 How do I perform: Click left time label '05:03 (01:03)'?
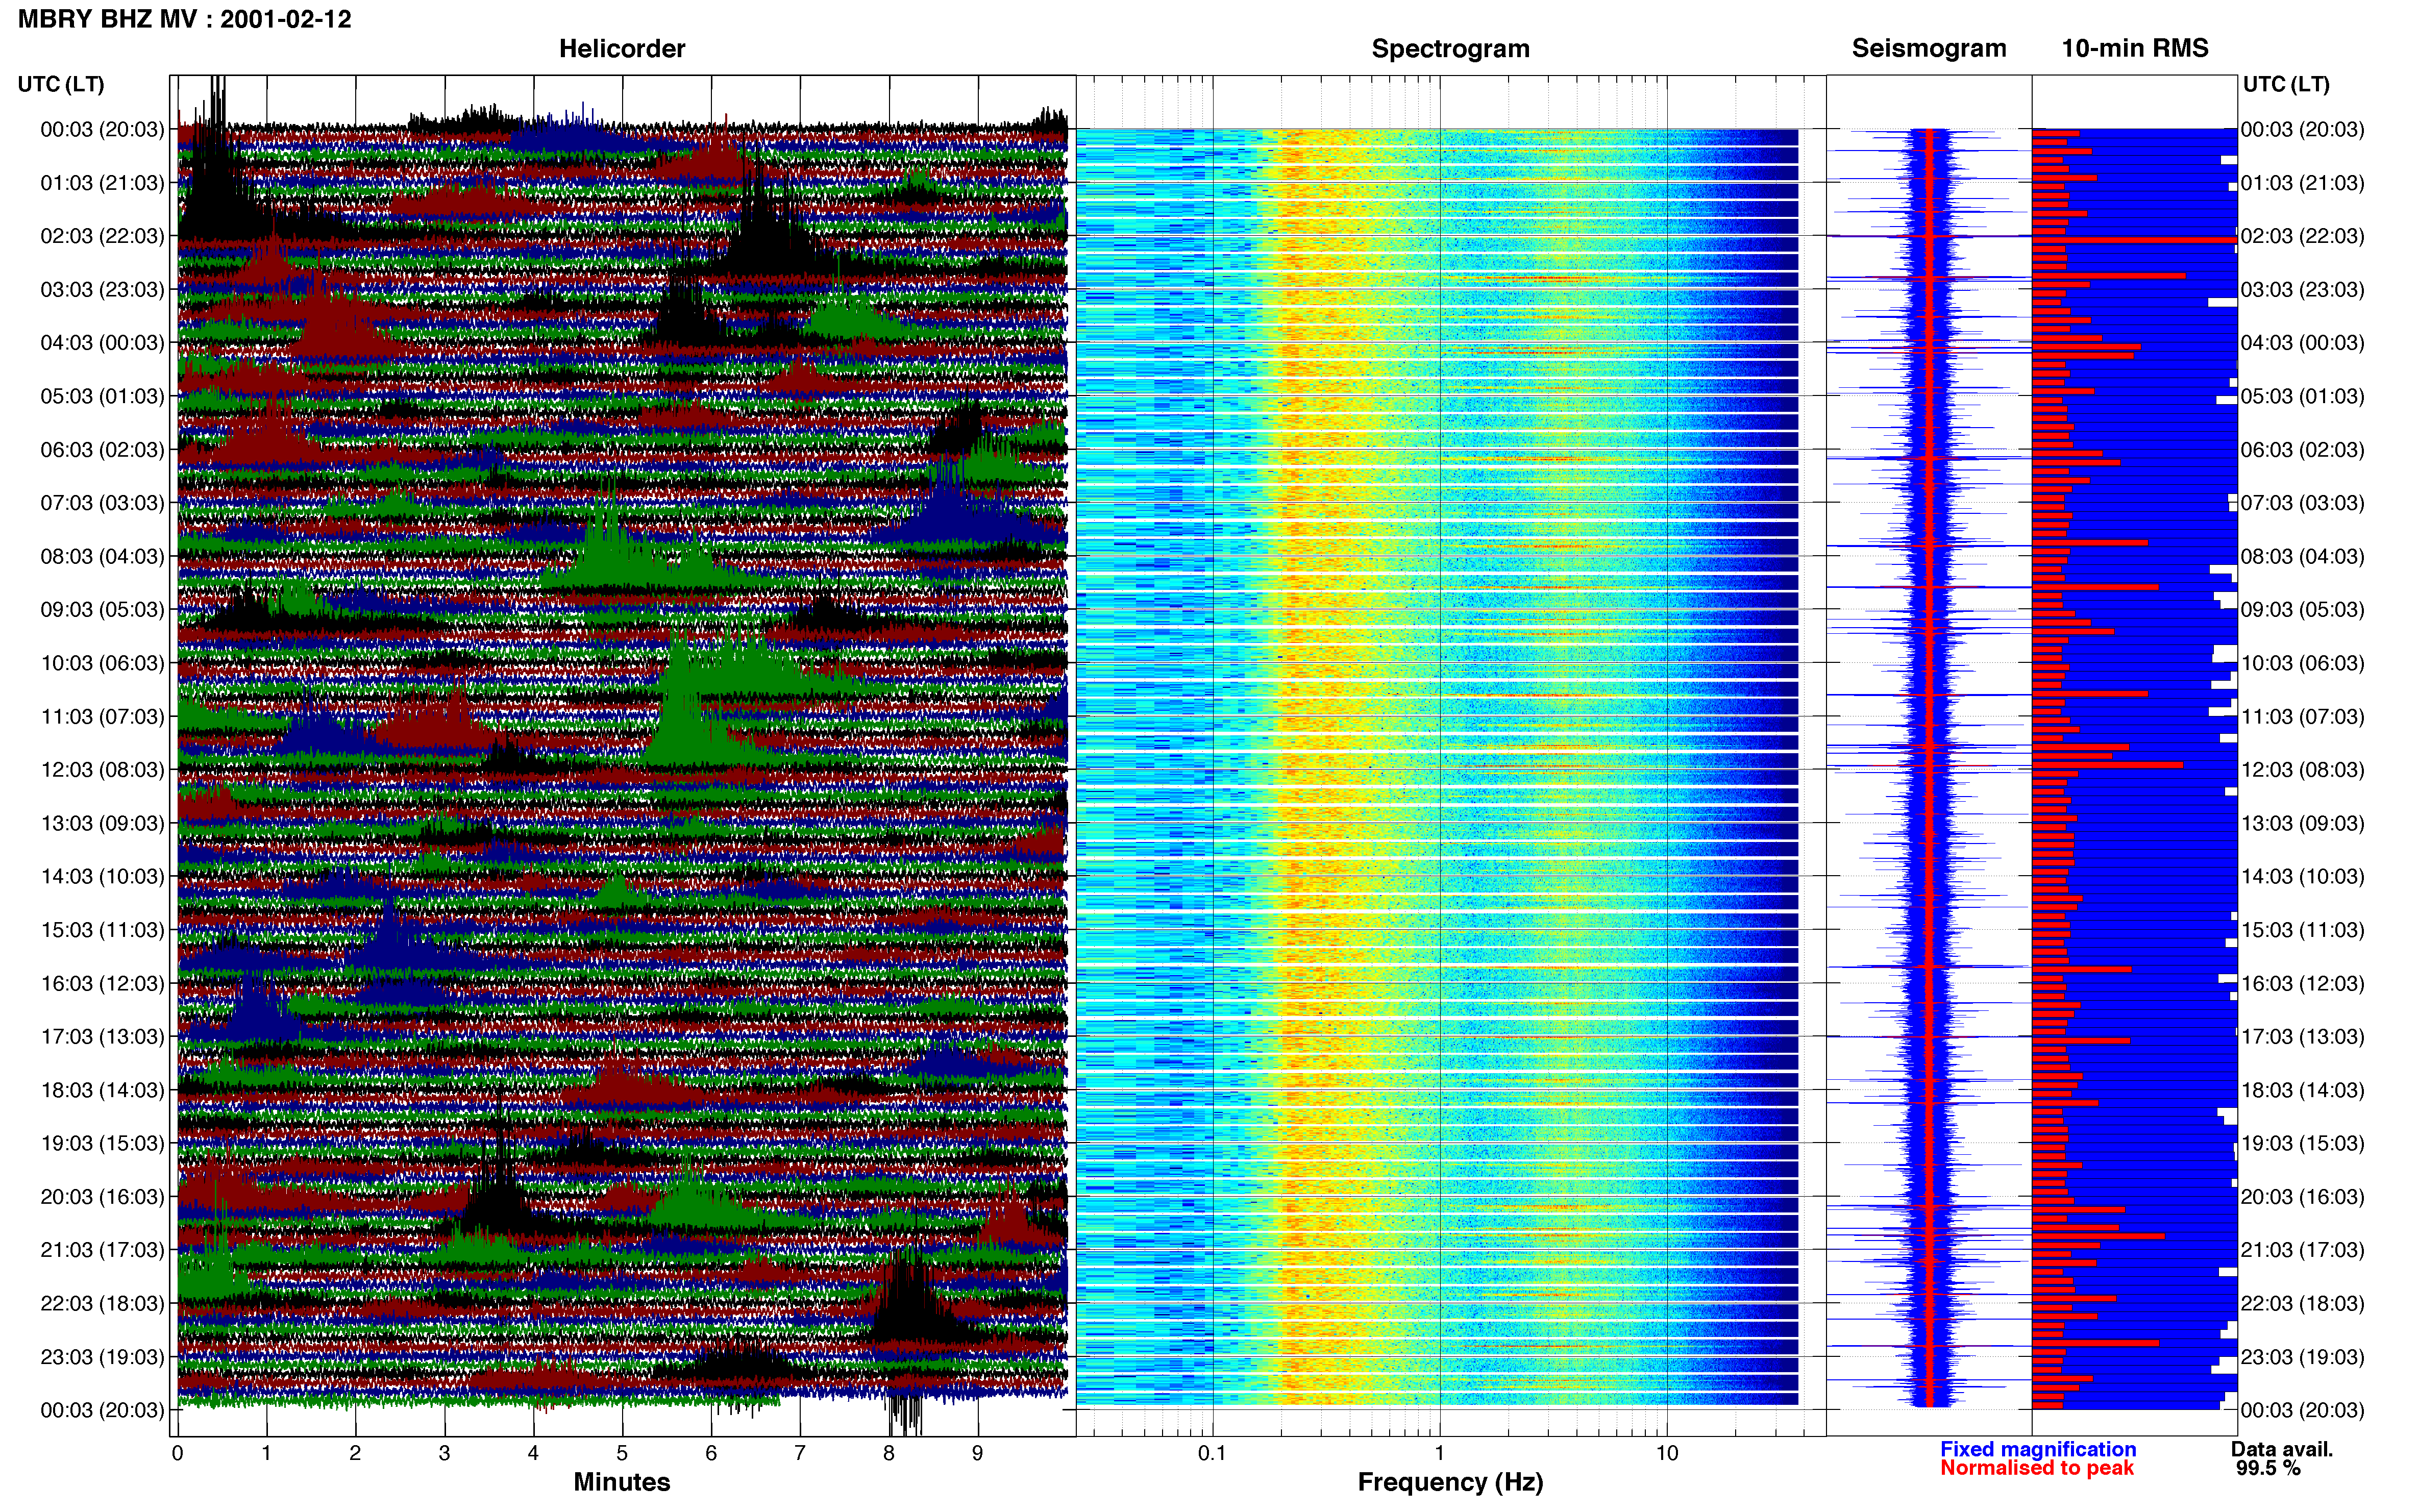tap(102, 396)
